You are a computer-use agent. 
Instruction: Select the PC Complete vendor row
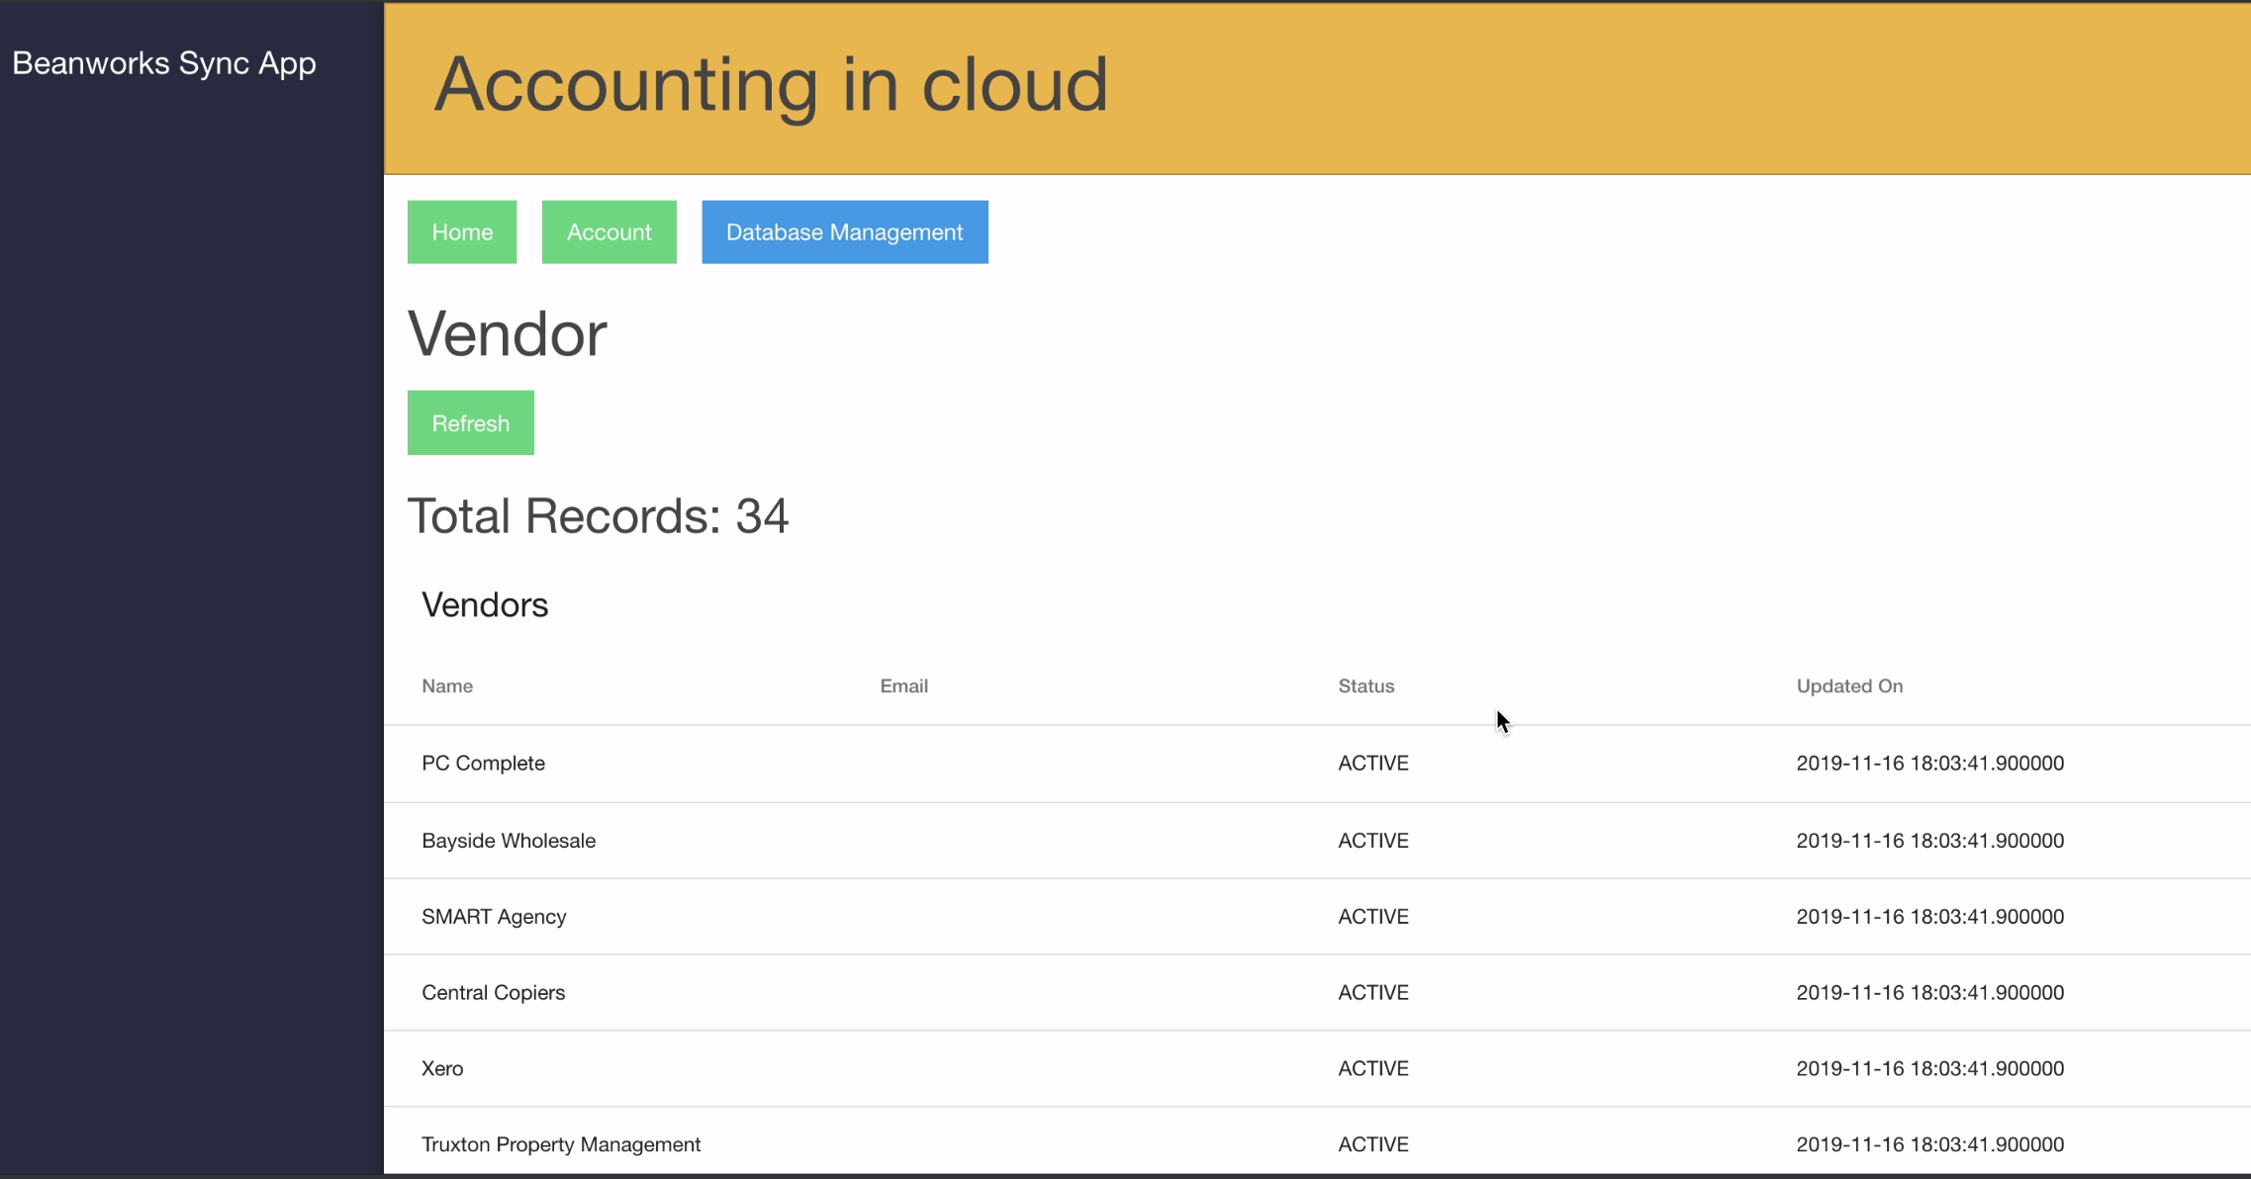pyautogui.click(x=483, y=763)
